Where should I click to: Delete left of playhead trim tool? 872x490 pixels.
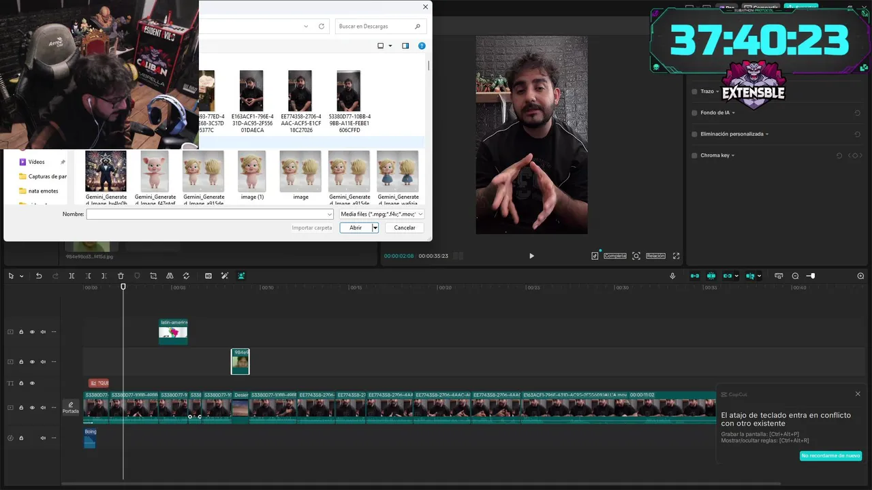click(x=88, y=276)
